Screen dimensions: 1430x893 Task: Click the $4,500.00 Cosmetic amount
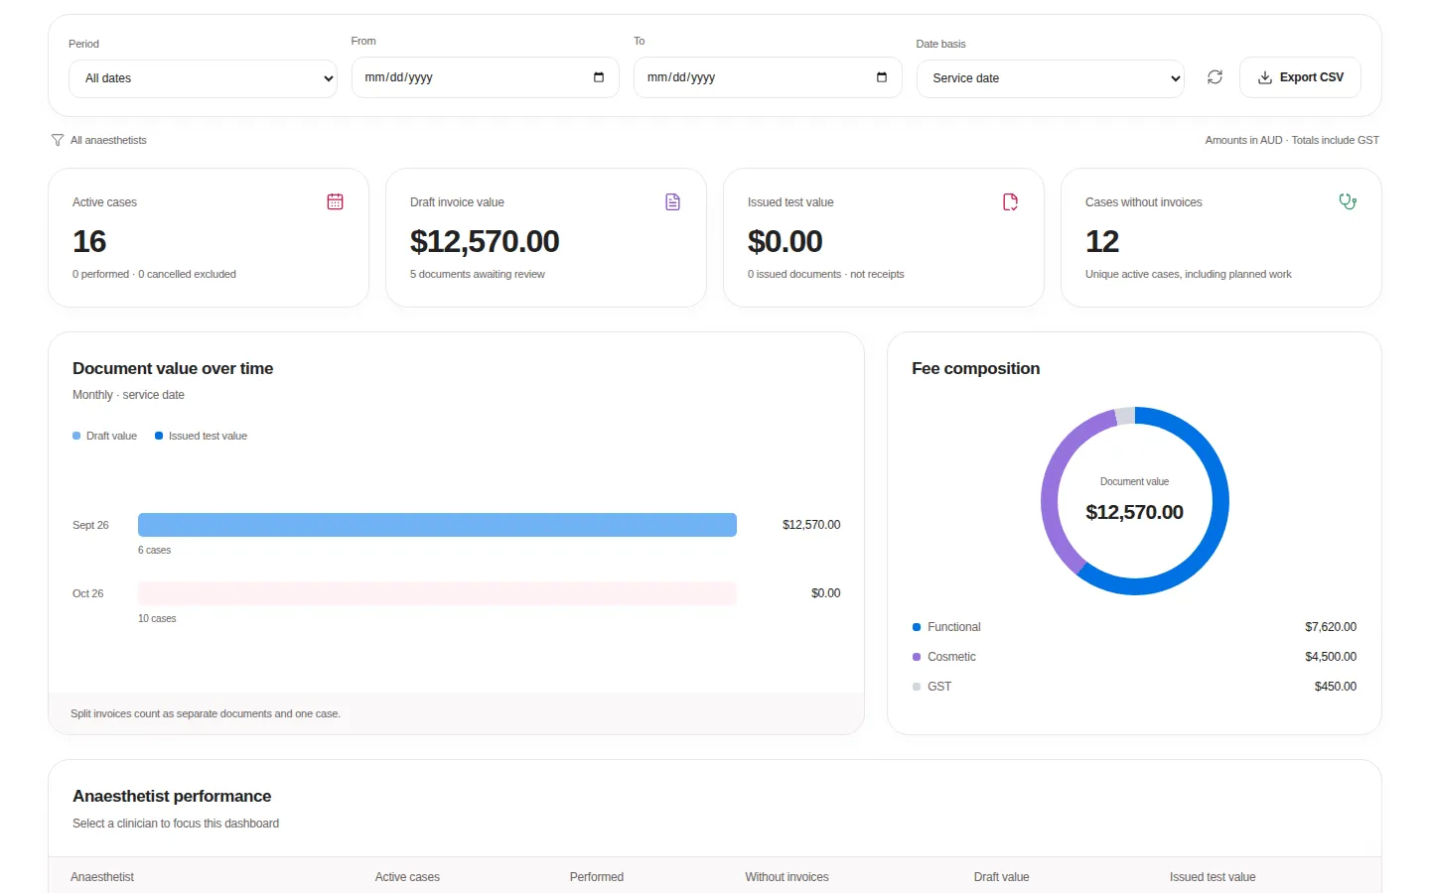[x=1331, y=657]
